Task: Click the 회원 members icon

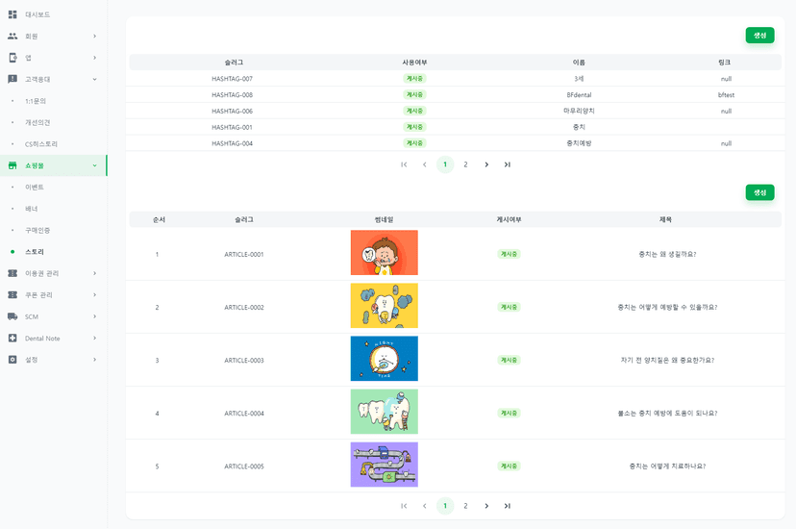Action: 12,36
